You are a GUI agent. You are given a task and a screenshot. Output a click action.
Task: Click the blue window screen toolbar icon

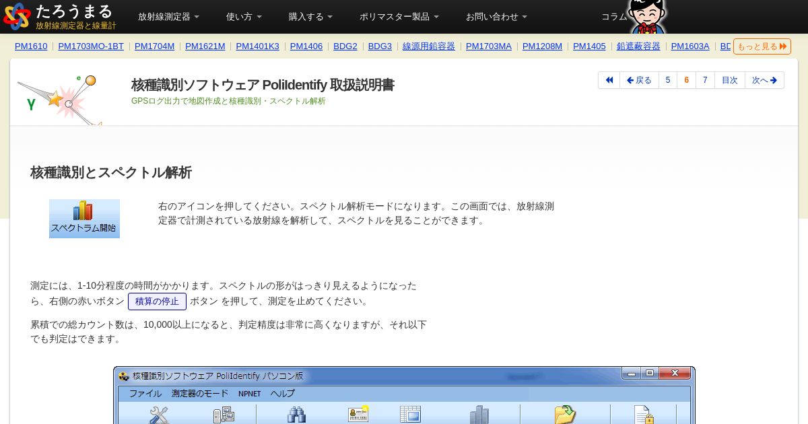point(410,415)
